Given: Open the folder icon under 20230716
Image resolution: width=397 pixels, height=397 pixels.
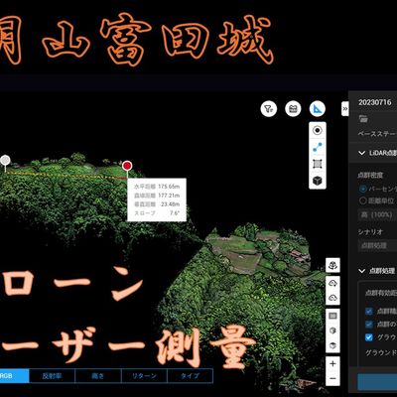Looking at the screenshot, I should [363, 119].
